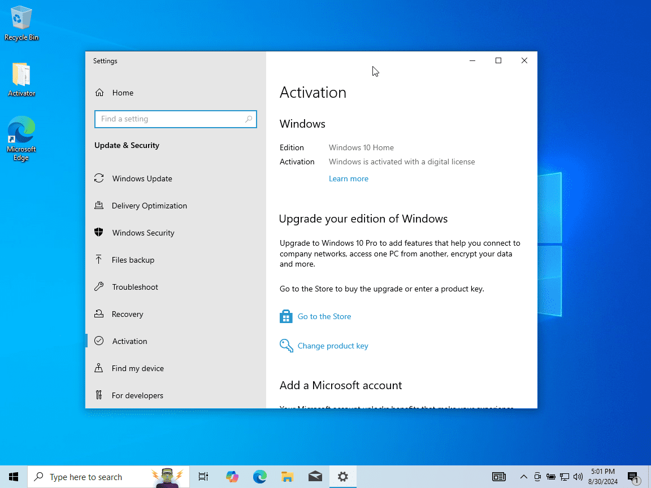Screen dimensions: 651x488
Task: Click the house icon beside Home
Action: pos(99,93)
